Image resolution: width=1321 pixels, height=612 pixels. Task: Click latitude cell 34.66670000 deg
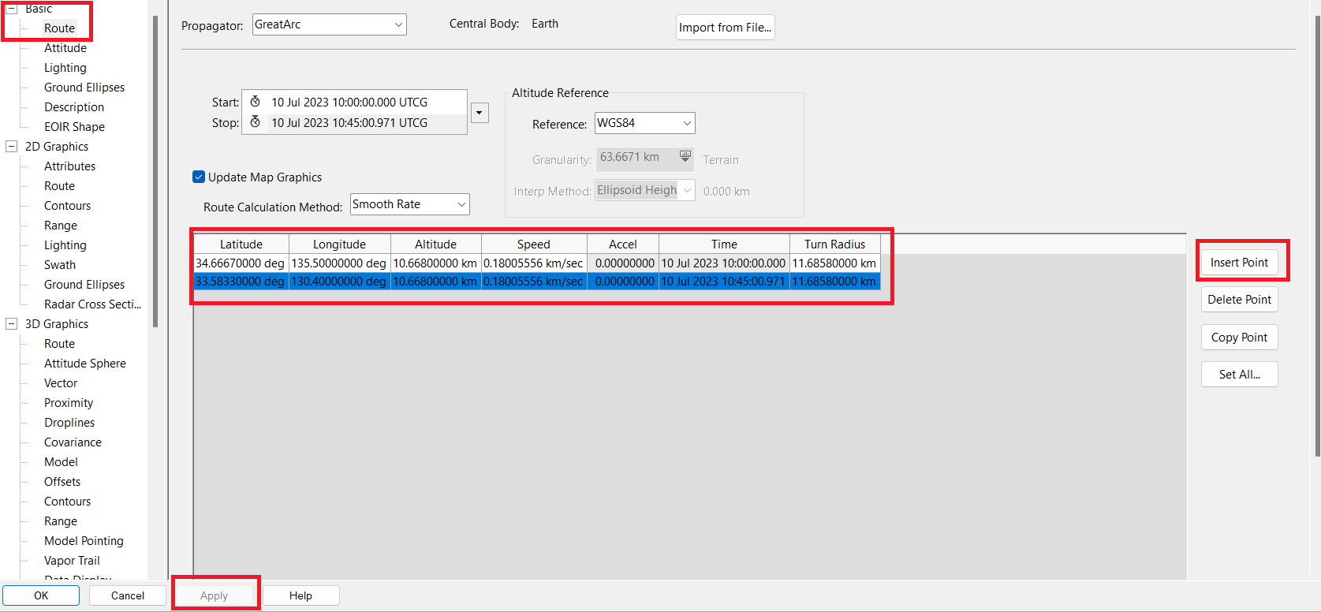(x=241, y=263)
